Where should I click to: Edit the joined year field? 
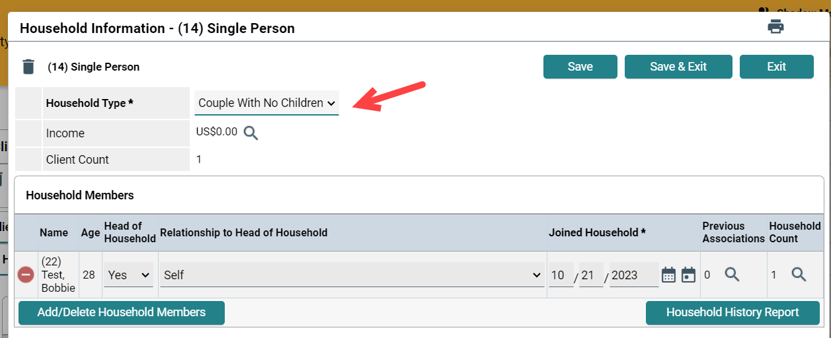pos(634,275)
